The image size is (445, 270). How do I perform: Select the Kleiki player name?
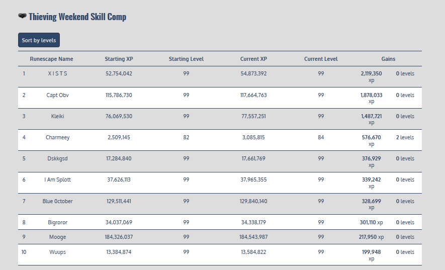[57, 116]
